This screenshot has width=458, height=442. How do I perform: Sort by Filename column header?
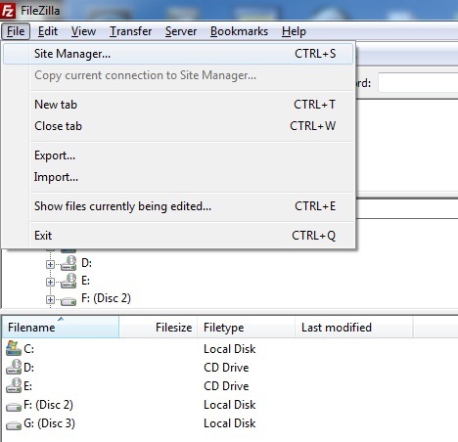[x=61, y=328]
